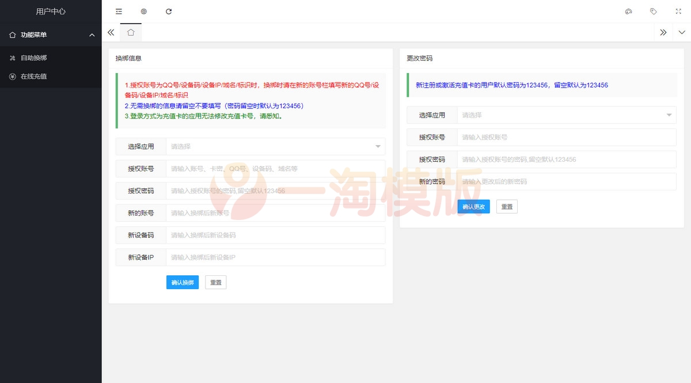Focus 授权密码 field in 换绑信息 form
The image size is (691, 383).
click(x=276, y=191)
